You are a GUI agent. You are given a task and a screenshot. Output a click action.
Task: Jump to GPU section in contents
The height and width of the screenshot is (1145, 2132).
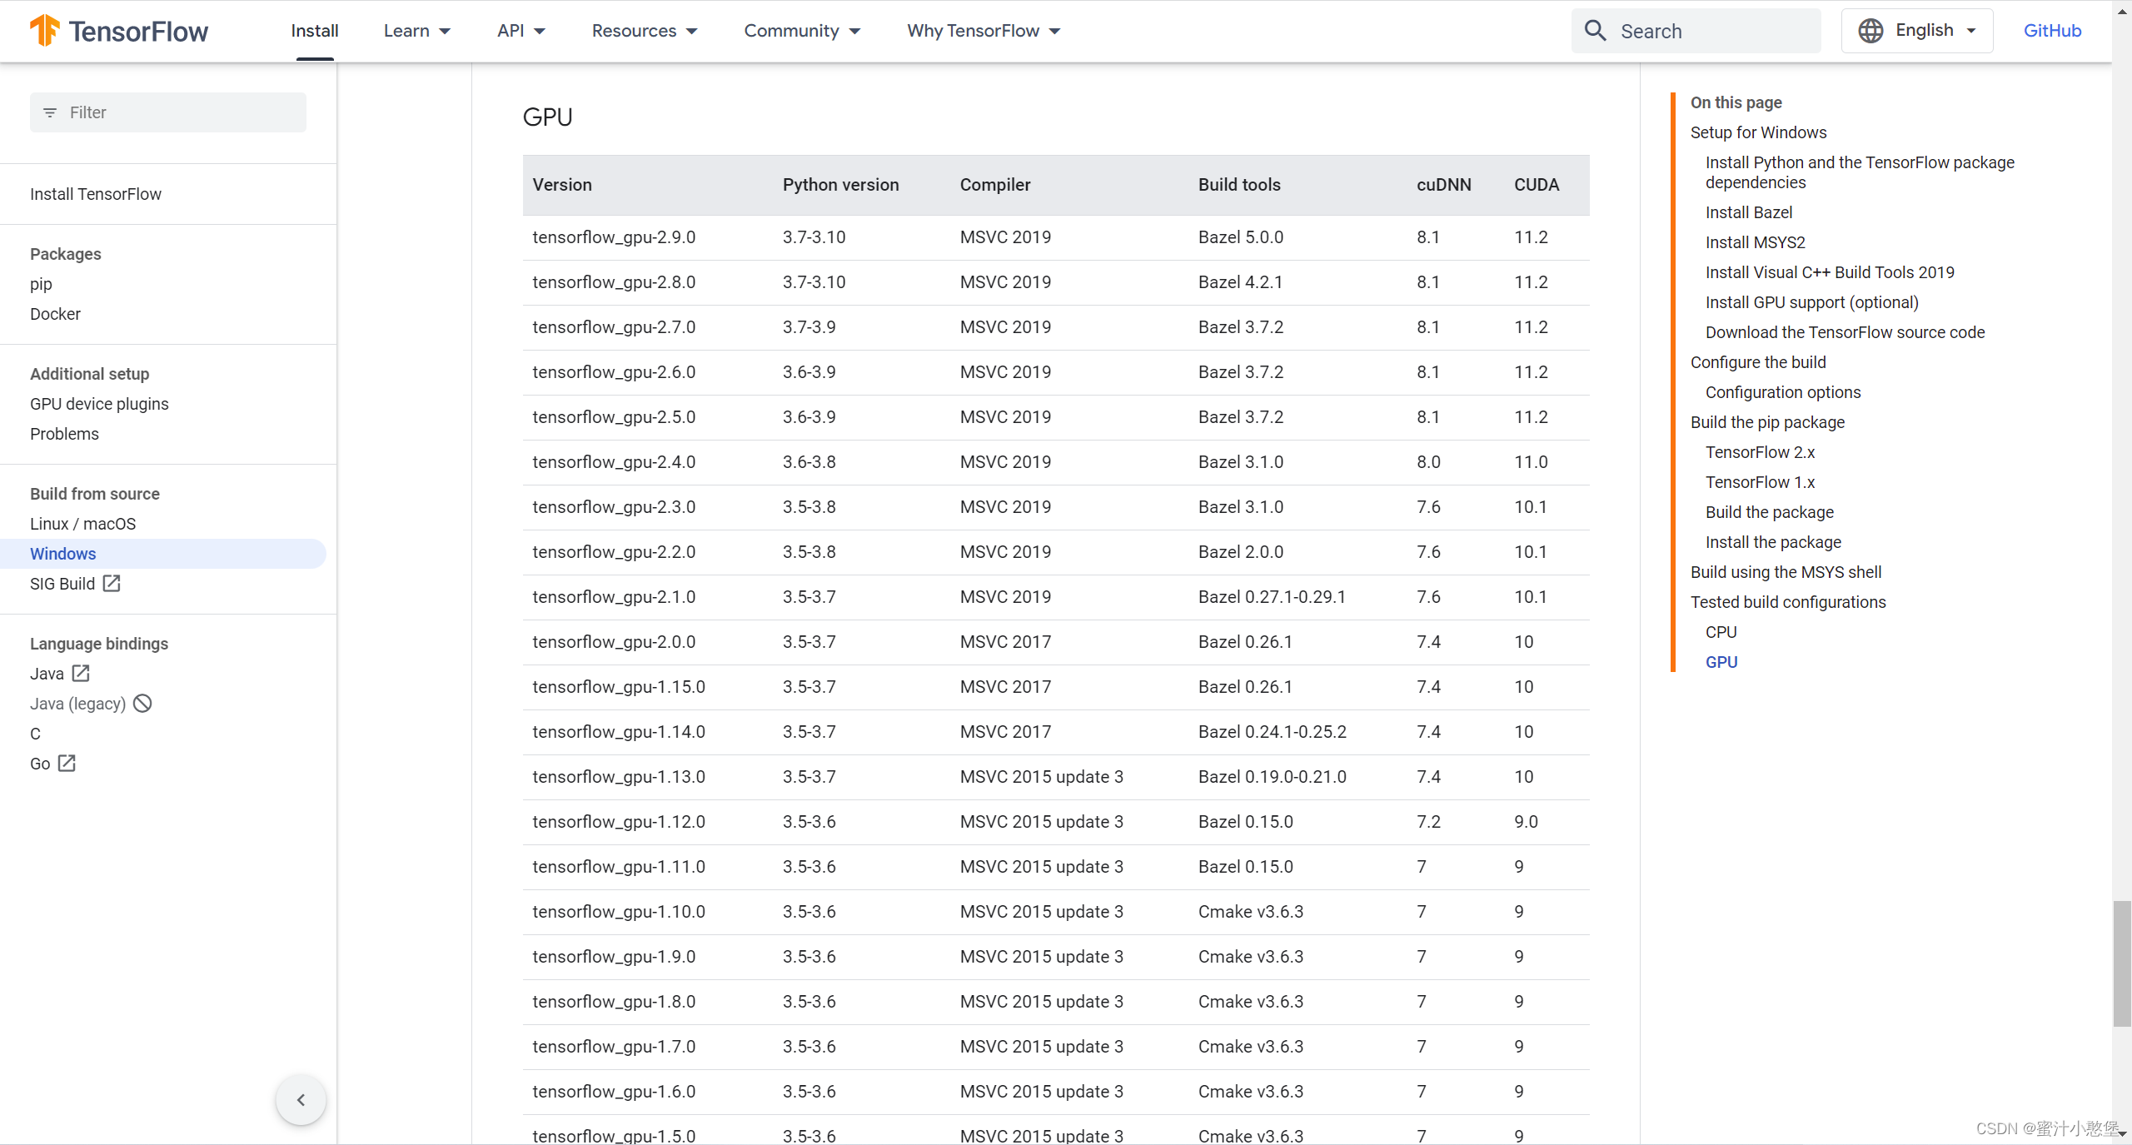coord(1721,662)
